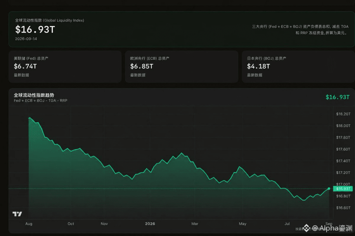Image resolution: width=355 pixels, height=236 pixels.
Task: Click the 2026-09-14 date under the index
Action: click(x=26, y=39)
